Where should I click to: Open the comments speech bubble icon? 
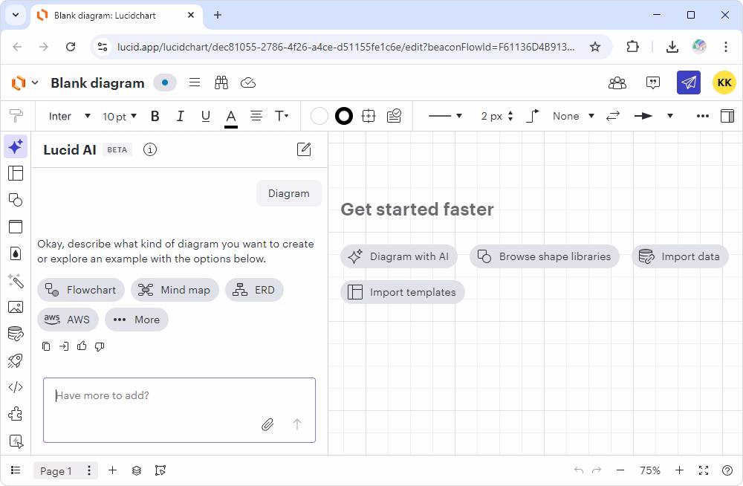point(653,83)
